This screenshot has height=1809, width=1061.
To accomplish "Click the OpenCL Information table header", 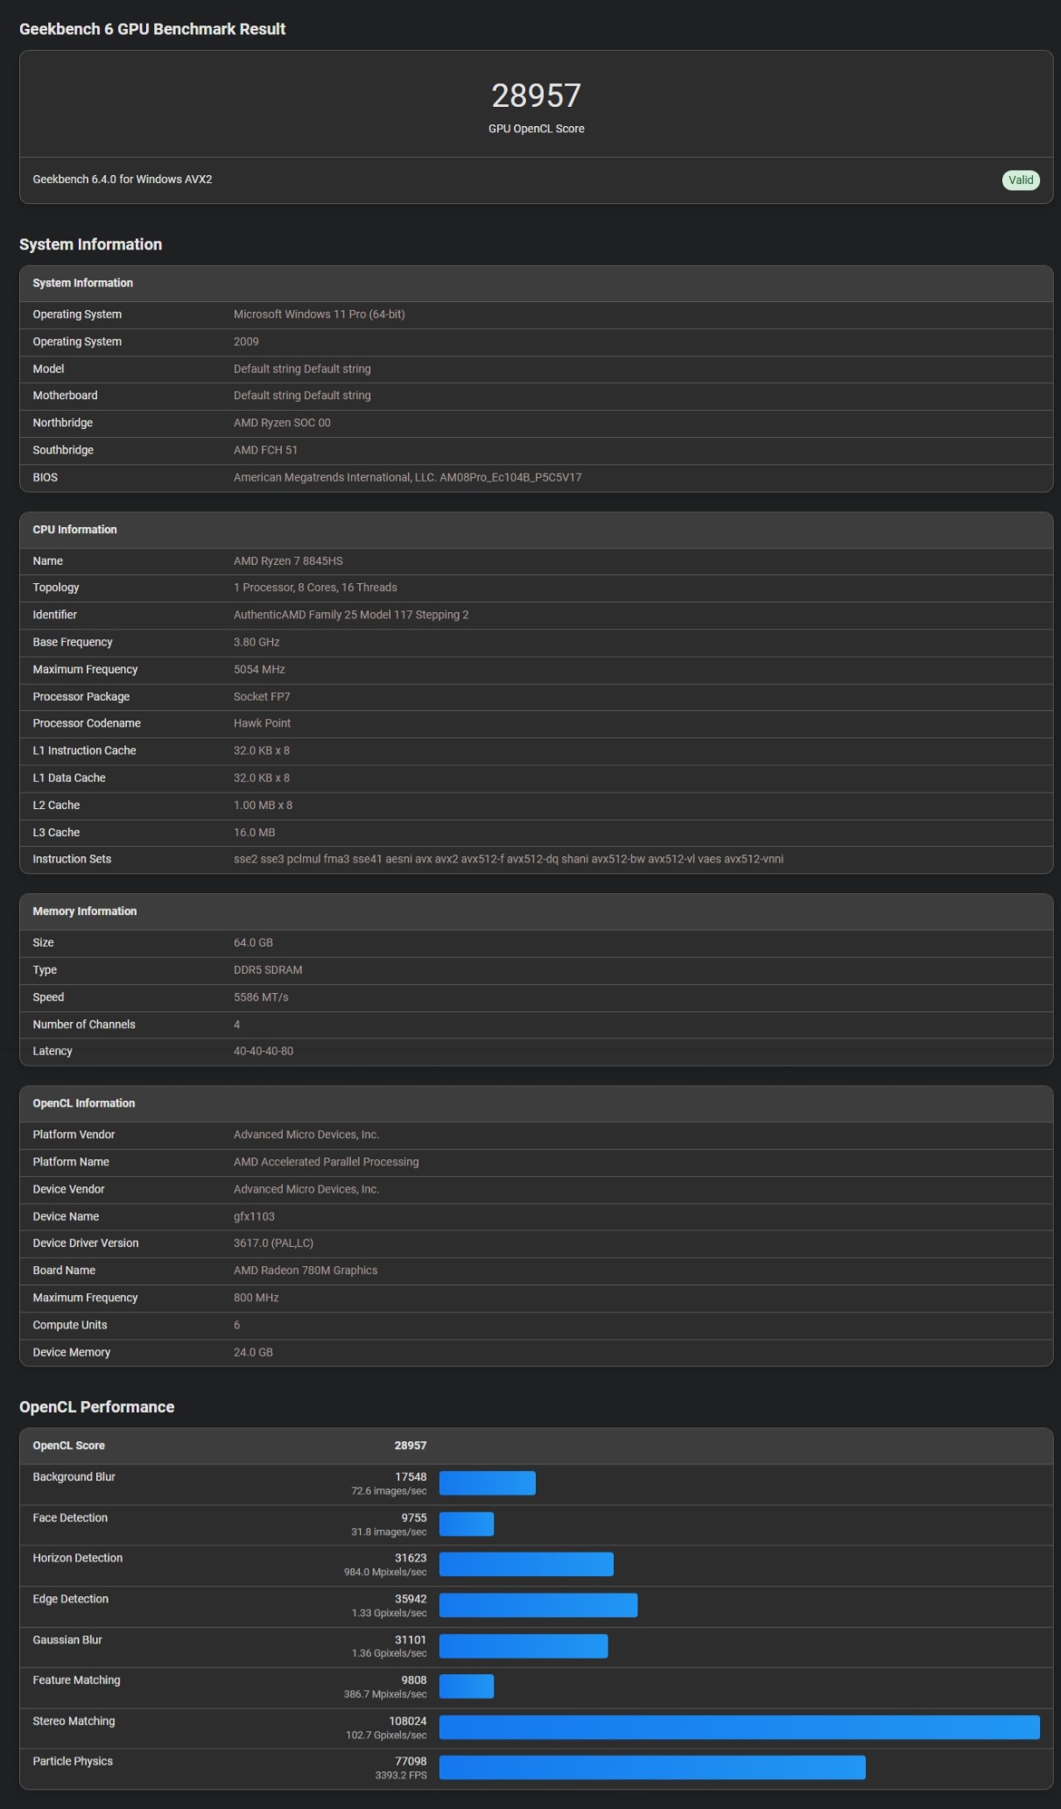I will pyautogui.click(x=536, y=1103).
